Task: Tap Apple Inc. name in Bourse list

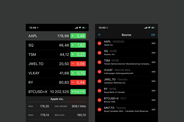Action: [x=109, y=45]
